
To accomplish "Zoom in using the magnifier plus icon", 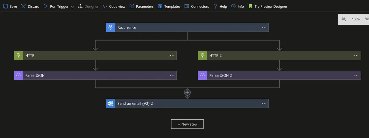I will click(x=344, y=19).
